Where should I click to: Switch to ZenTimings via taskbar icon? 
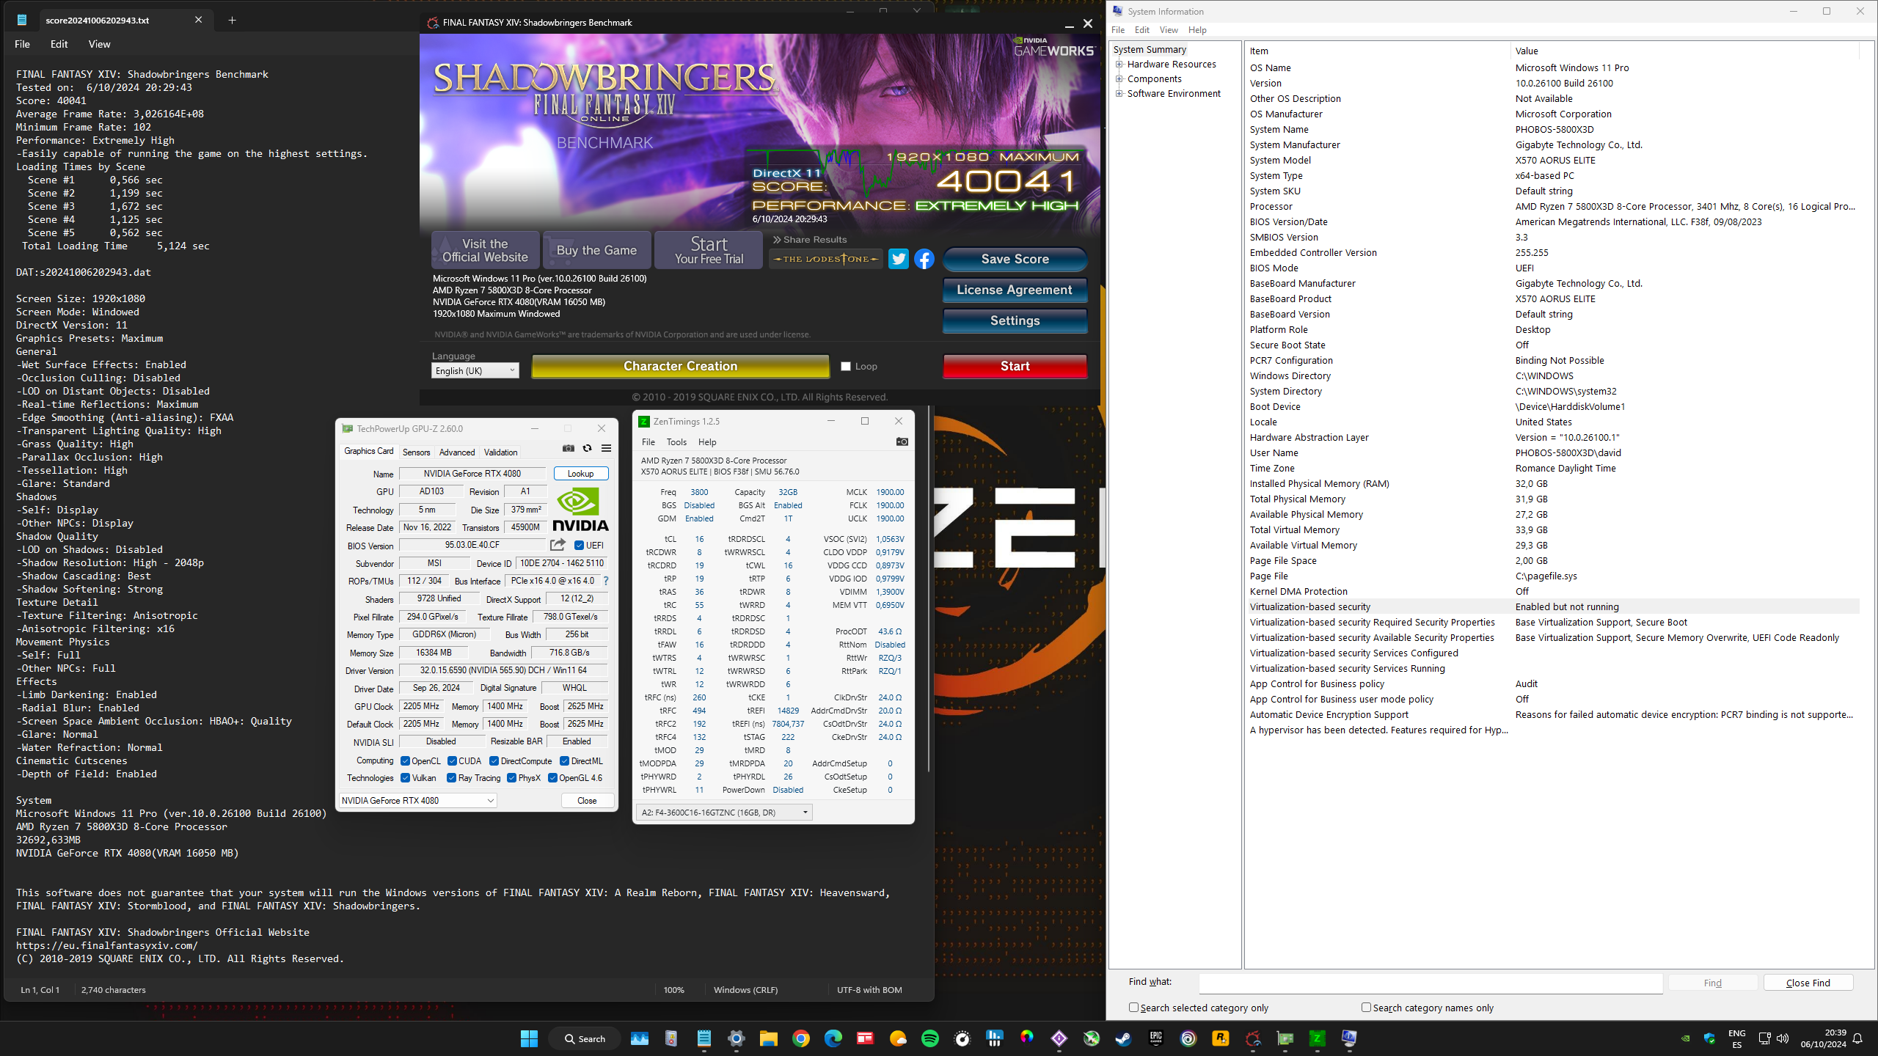[x=1317, y=1038]
